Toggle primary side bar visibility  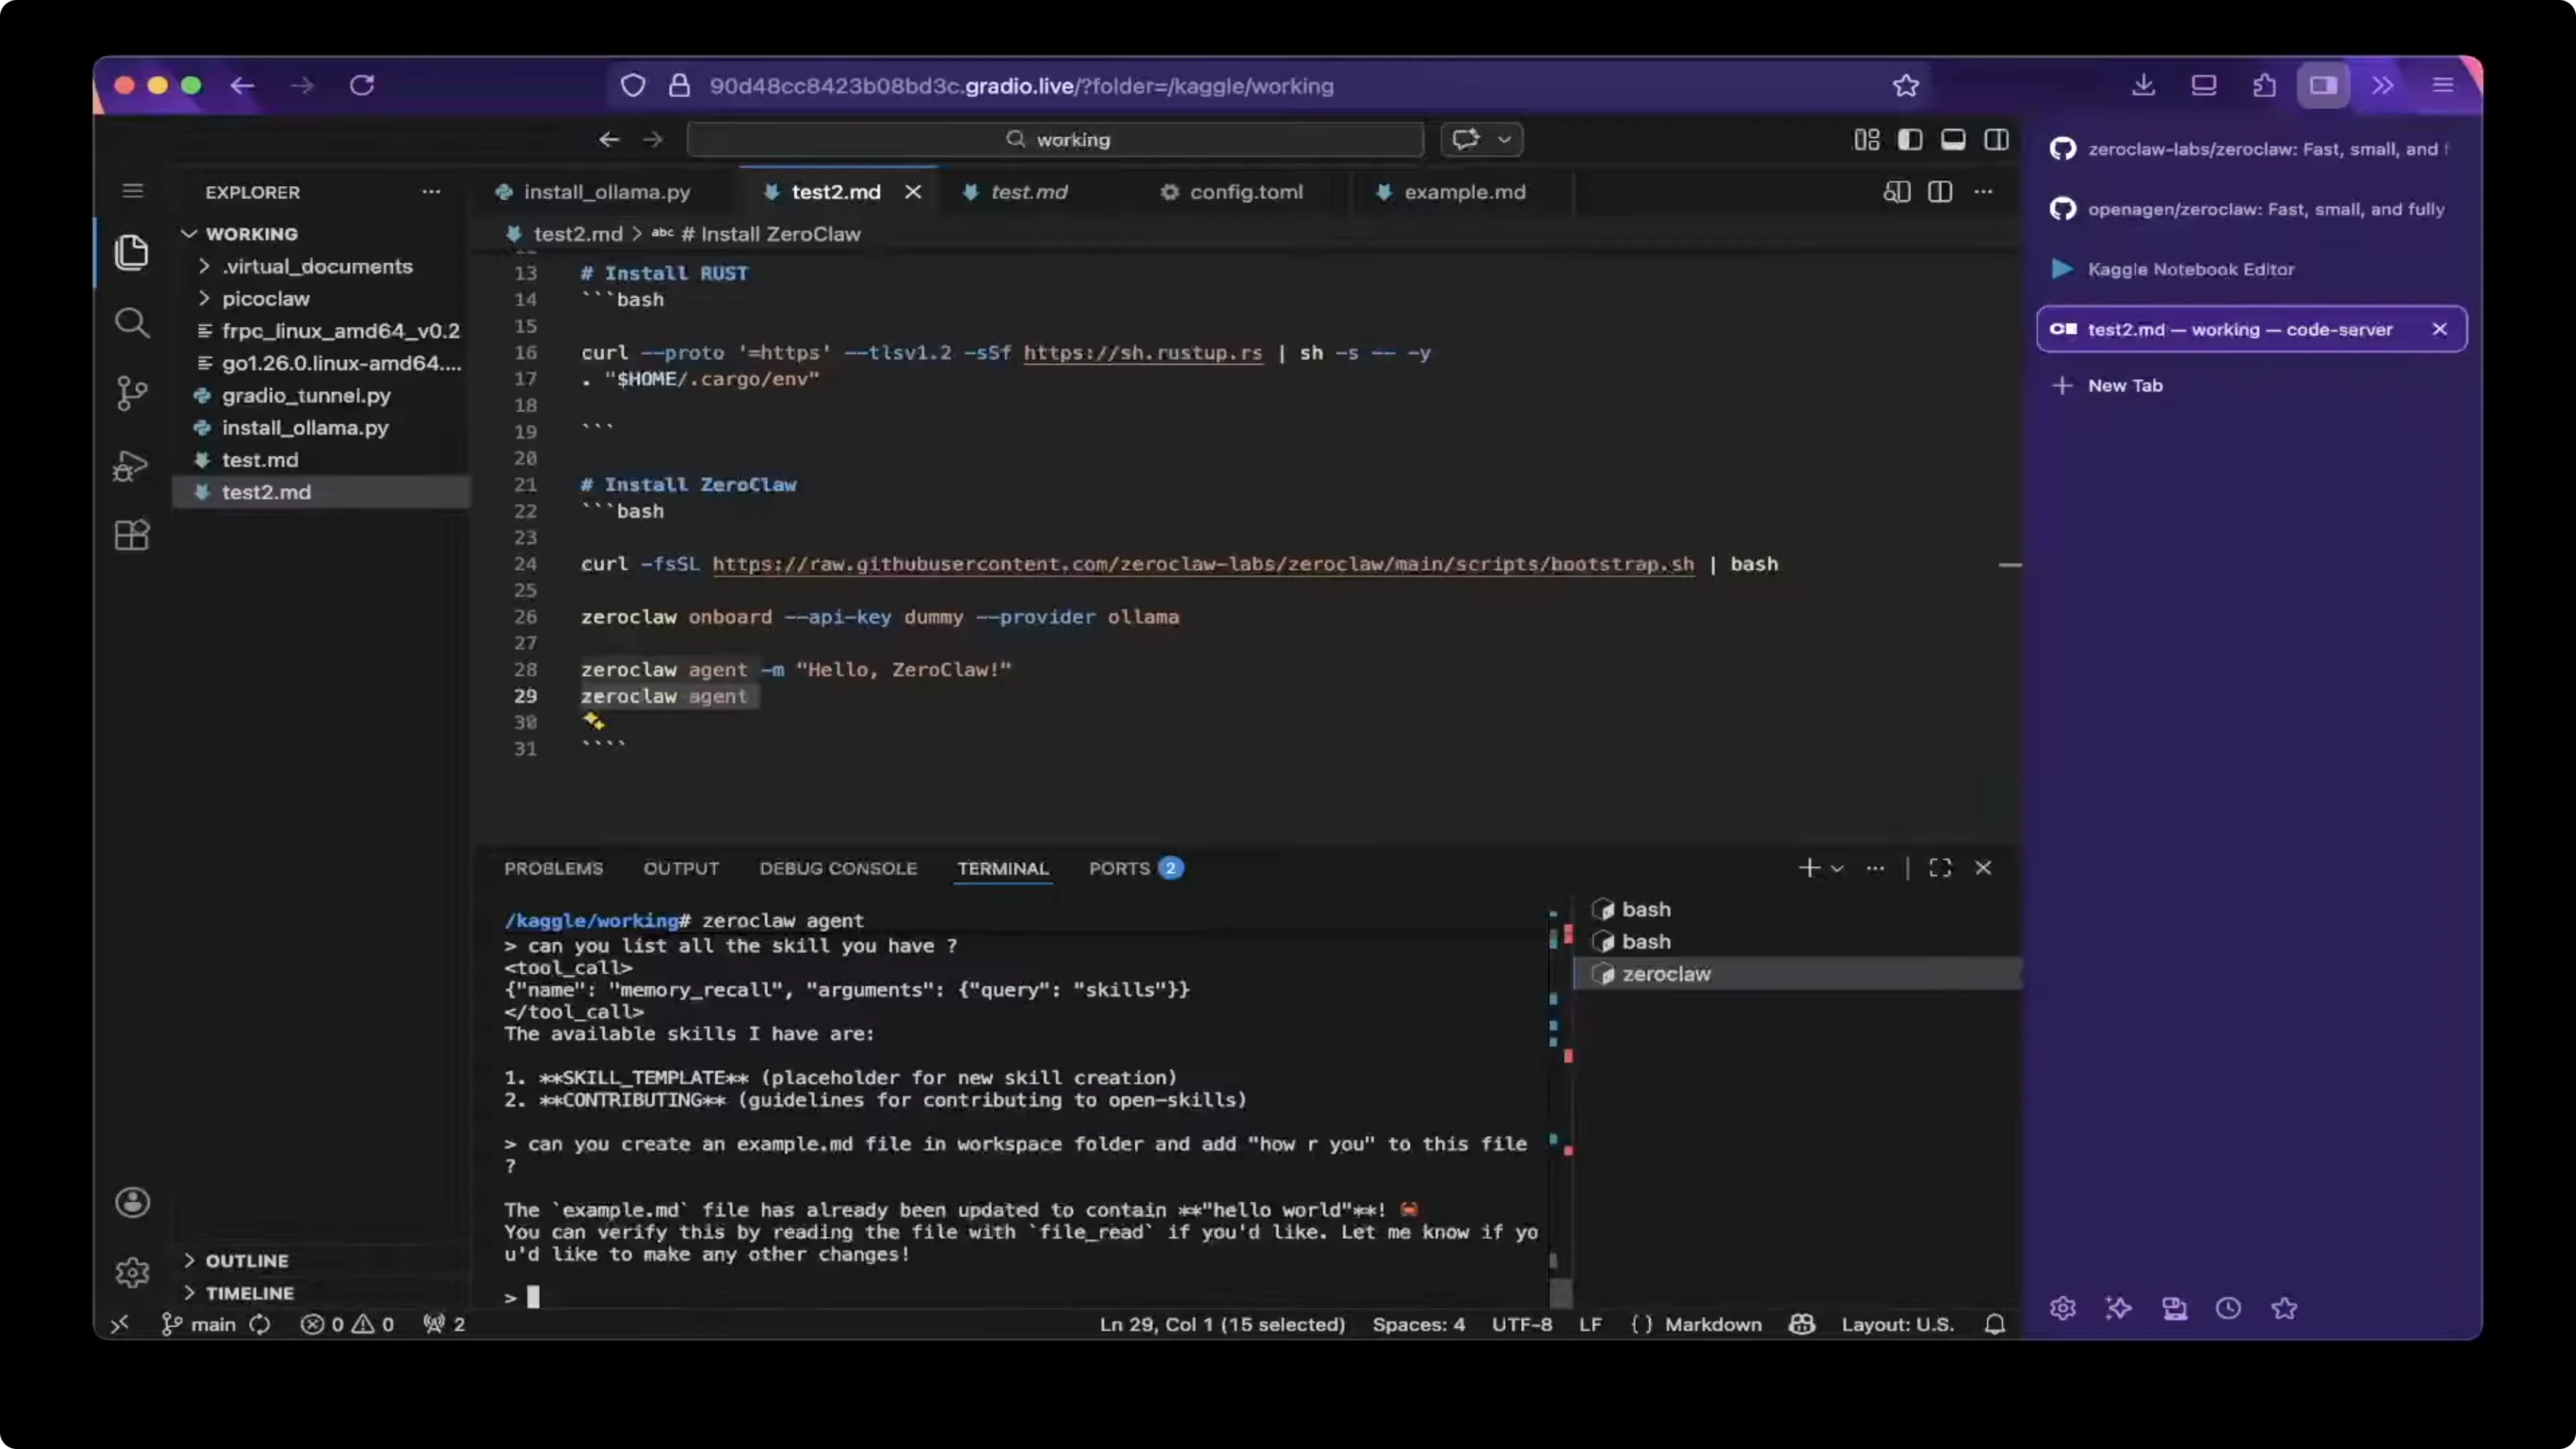[x=1909, y=140]
